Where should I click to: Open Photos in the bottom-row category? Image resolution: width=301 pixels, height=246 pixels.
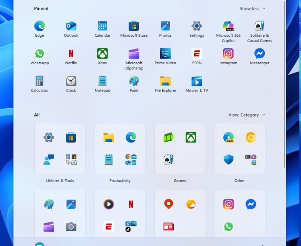(x=71, y=204)
